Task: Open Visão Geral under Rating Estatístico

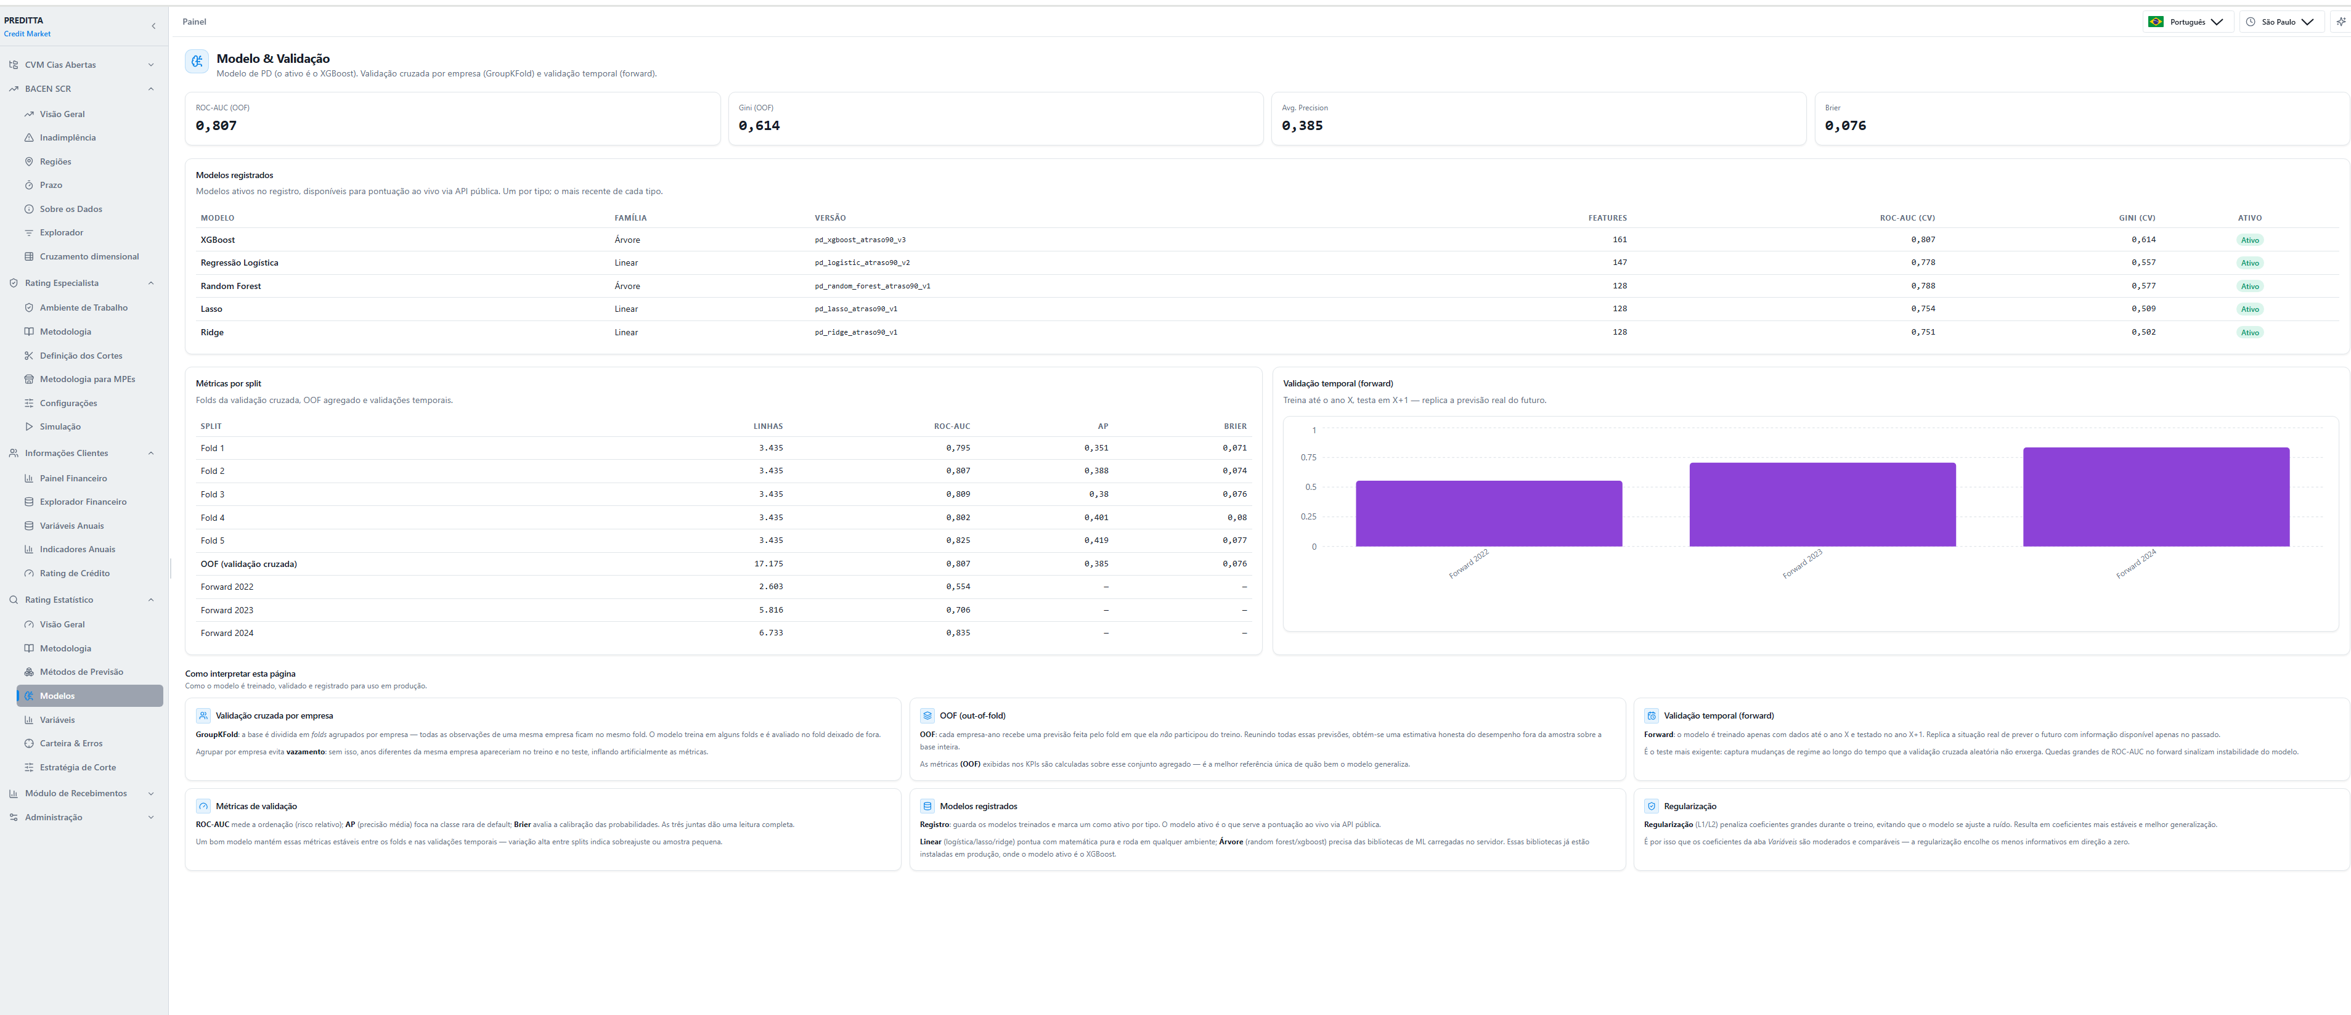Action: (x=89, y=624)
